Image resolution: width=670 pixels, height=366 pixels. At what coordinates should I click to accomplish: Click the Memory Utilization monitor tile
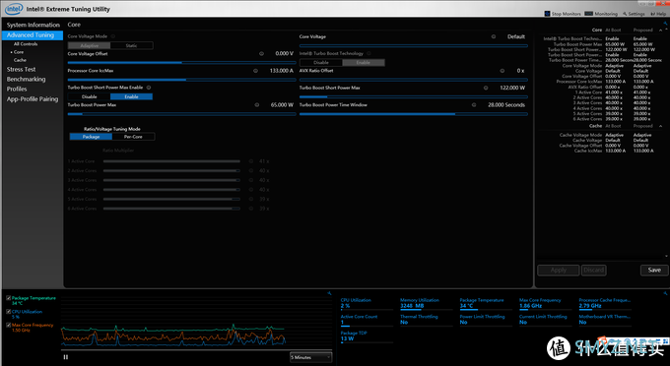426,303
